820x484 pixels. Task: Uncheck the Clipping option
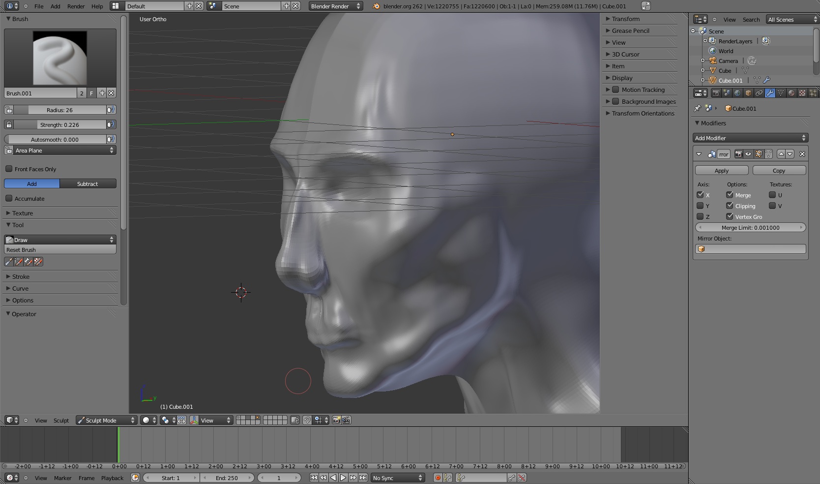pos(730,206)
